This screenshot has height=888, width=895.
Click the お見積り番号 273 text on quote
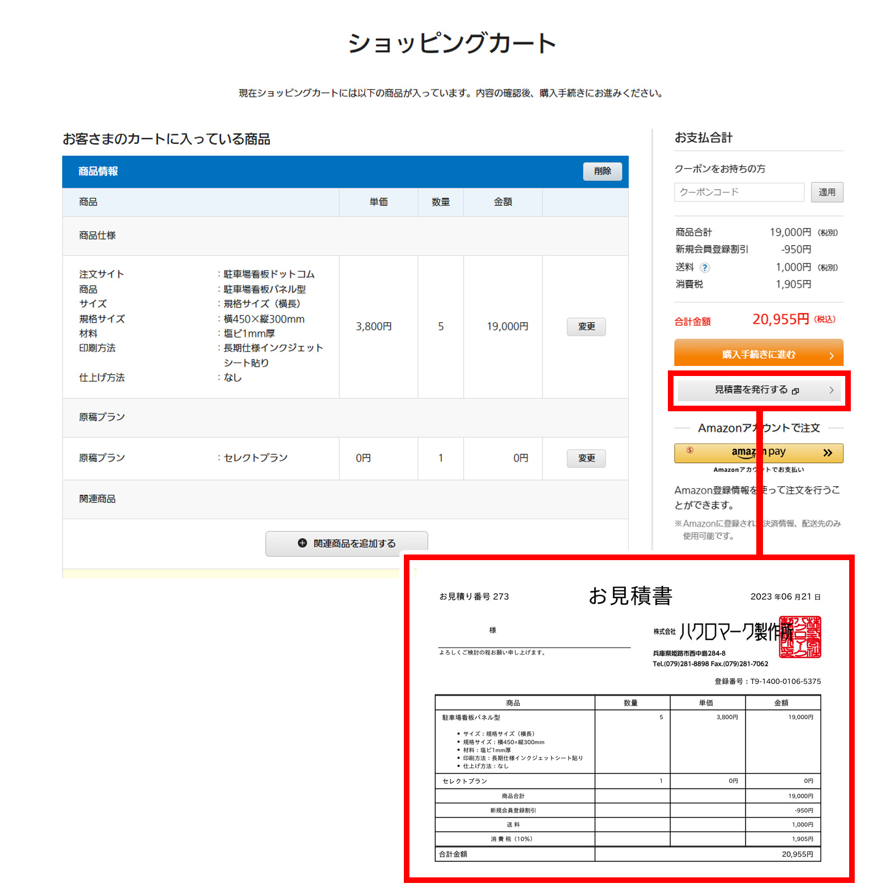pos(474,596)
